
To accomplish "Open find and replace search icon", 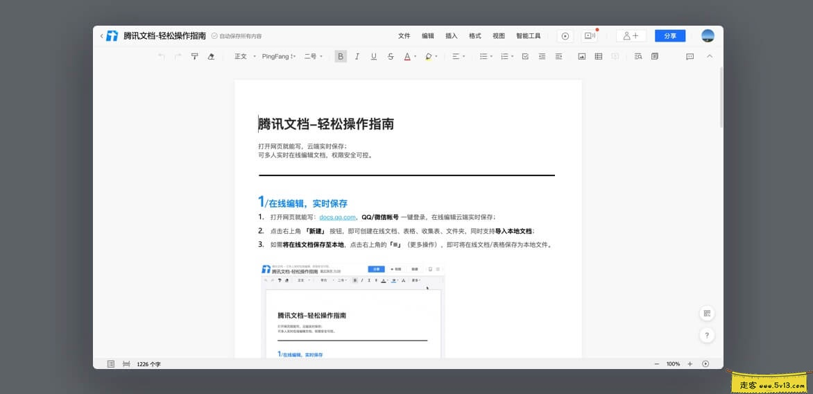I will (x=638, y=56).
